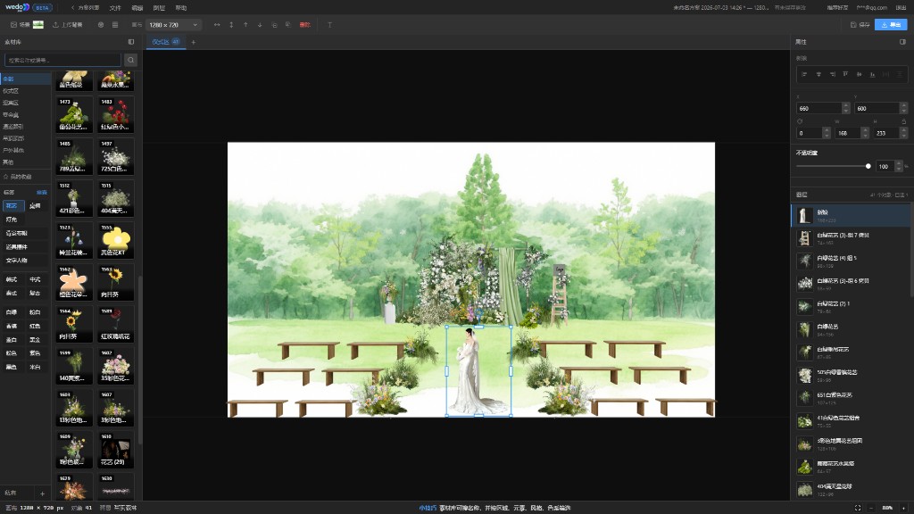Viewport: 914px width, 514px height.
Task: Click the asset library search input field
Action: click(x=63, y=60)
